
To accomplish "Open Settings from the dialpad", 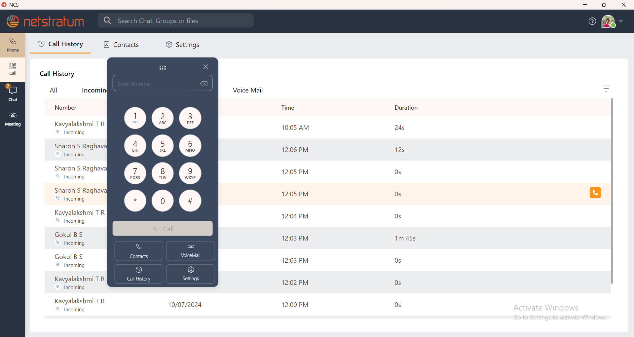I will click(x=191, y=274).
